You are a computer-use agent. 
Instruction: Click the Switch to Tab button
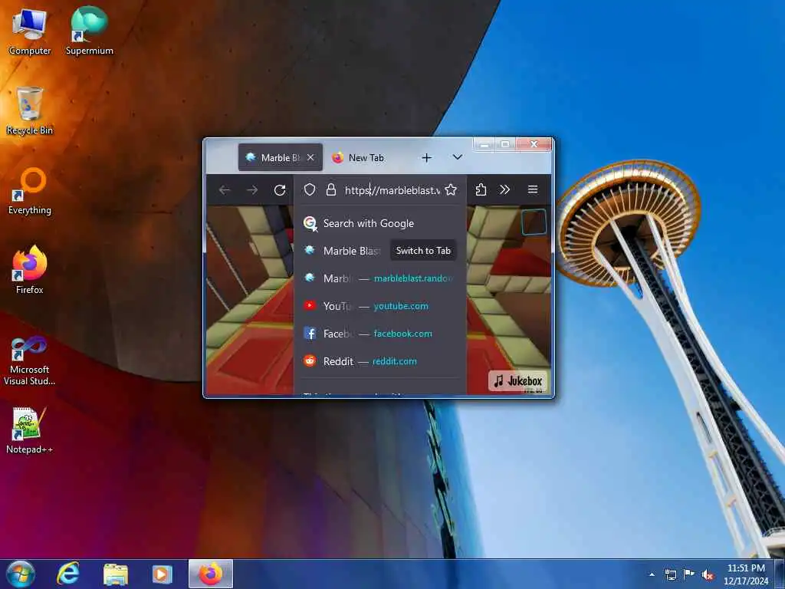(x=423, y=251)
